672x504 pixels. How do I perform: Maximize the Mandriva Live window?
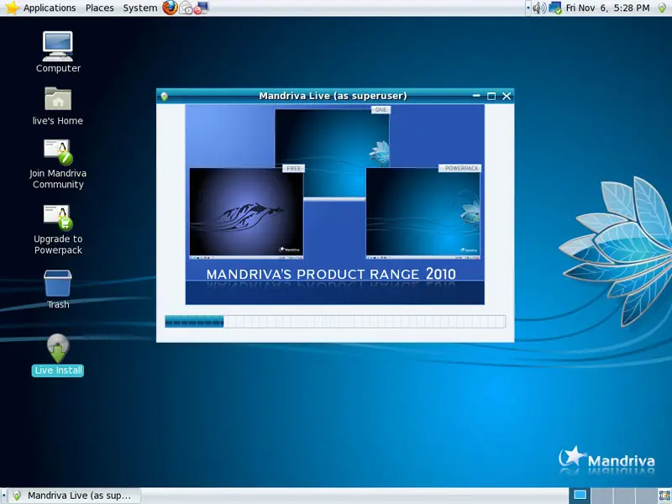pos(491,96)
